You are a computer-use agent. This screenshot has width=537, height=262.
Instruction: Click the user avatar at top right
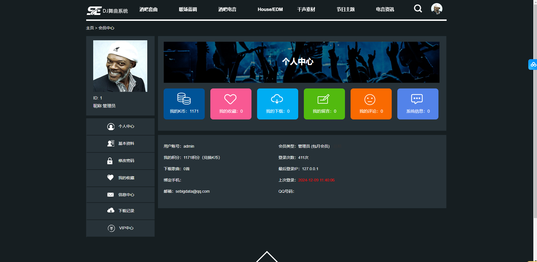click(x=436, y=9)
